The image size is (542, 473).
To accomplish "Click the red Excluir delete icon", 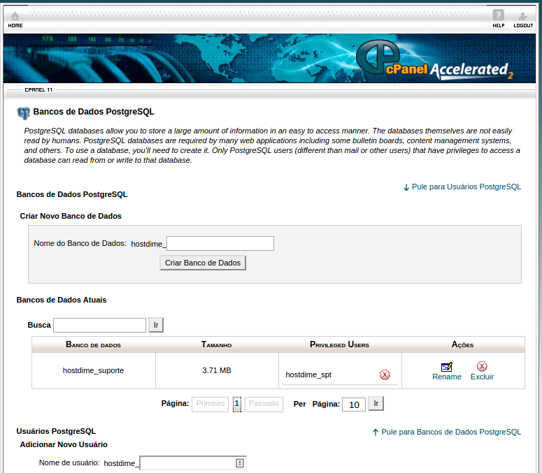I will click(x=482, y=366).
